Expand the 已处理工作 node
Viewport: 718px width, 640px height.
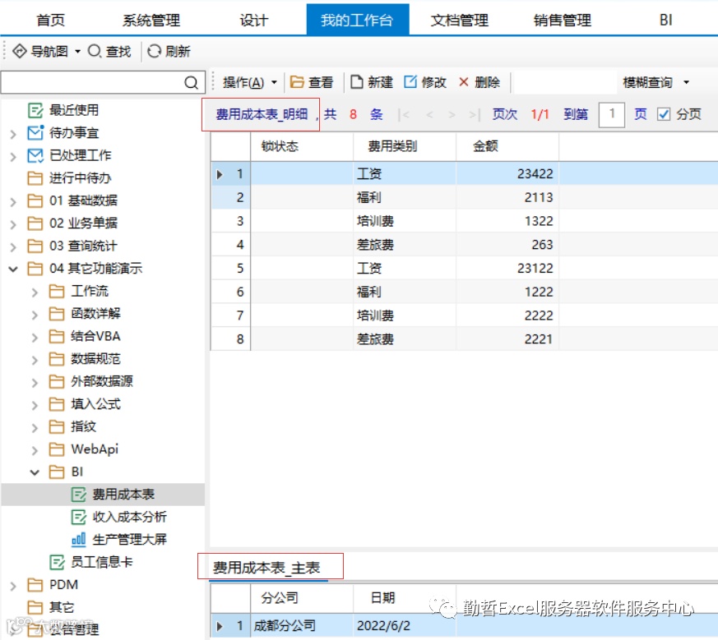click(13, 156)
